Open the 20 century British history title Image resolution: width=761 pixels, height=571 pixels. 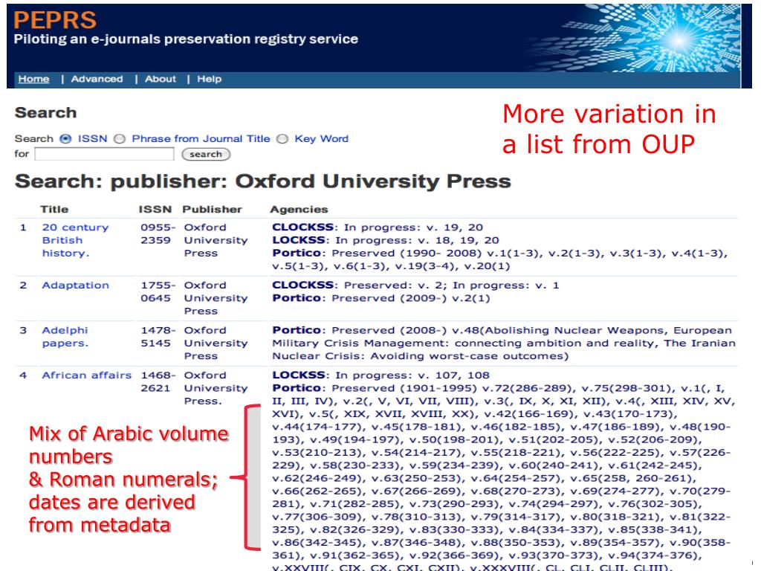(75, 240)
